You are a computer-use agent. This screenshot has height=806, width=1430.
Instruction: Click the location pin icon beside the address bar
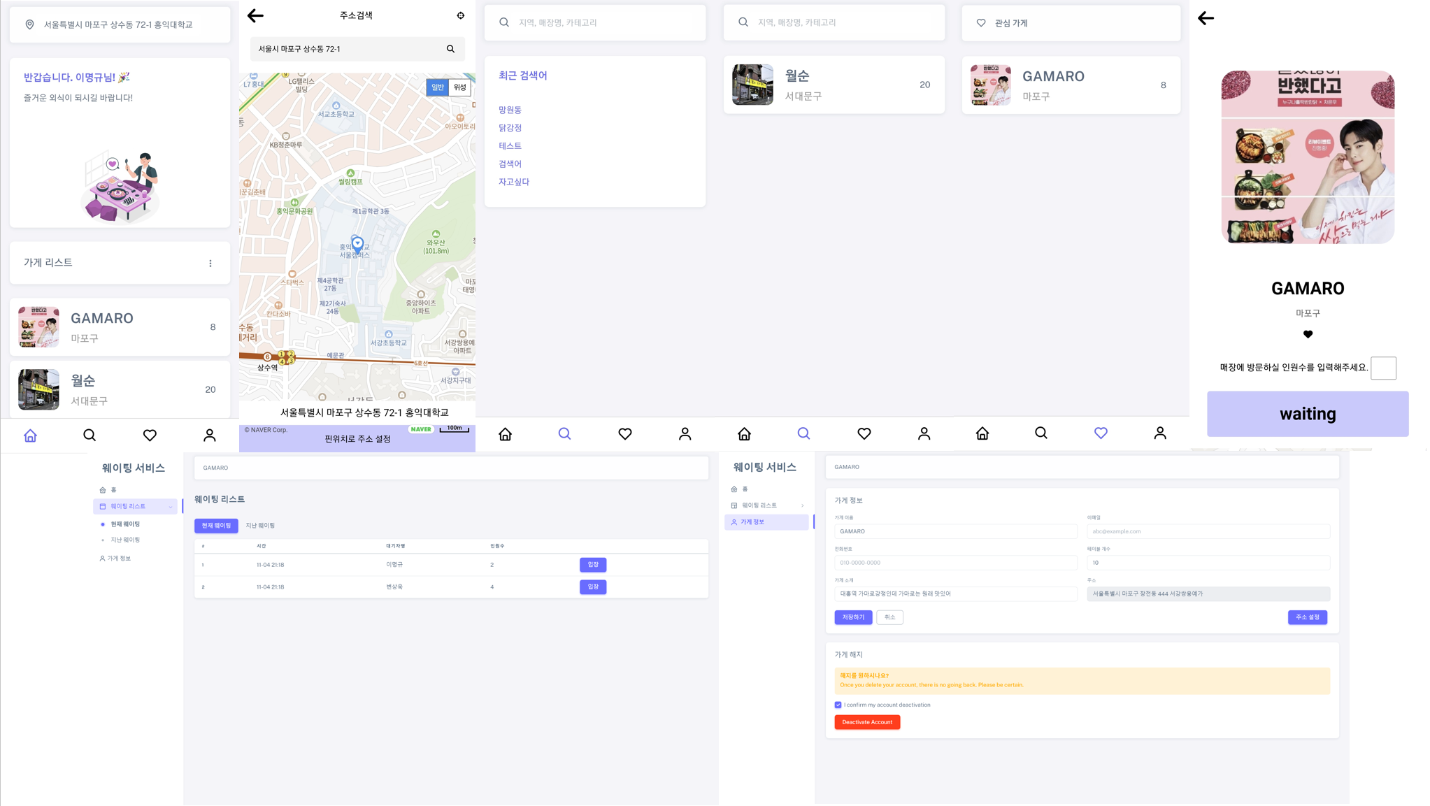[29, 24]
